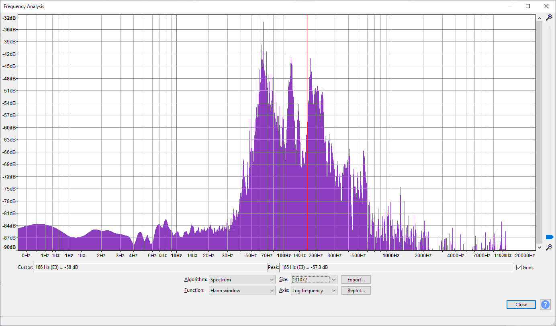The width and height of the screenshot is (556, 326).
Task: Click the 1000Hz label on frequency axis
Action: pyautogui.click(x=390, y=256)
